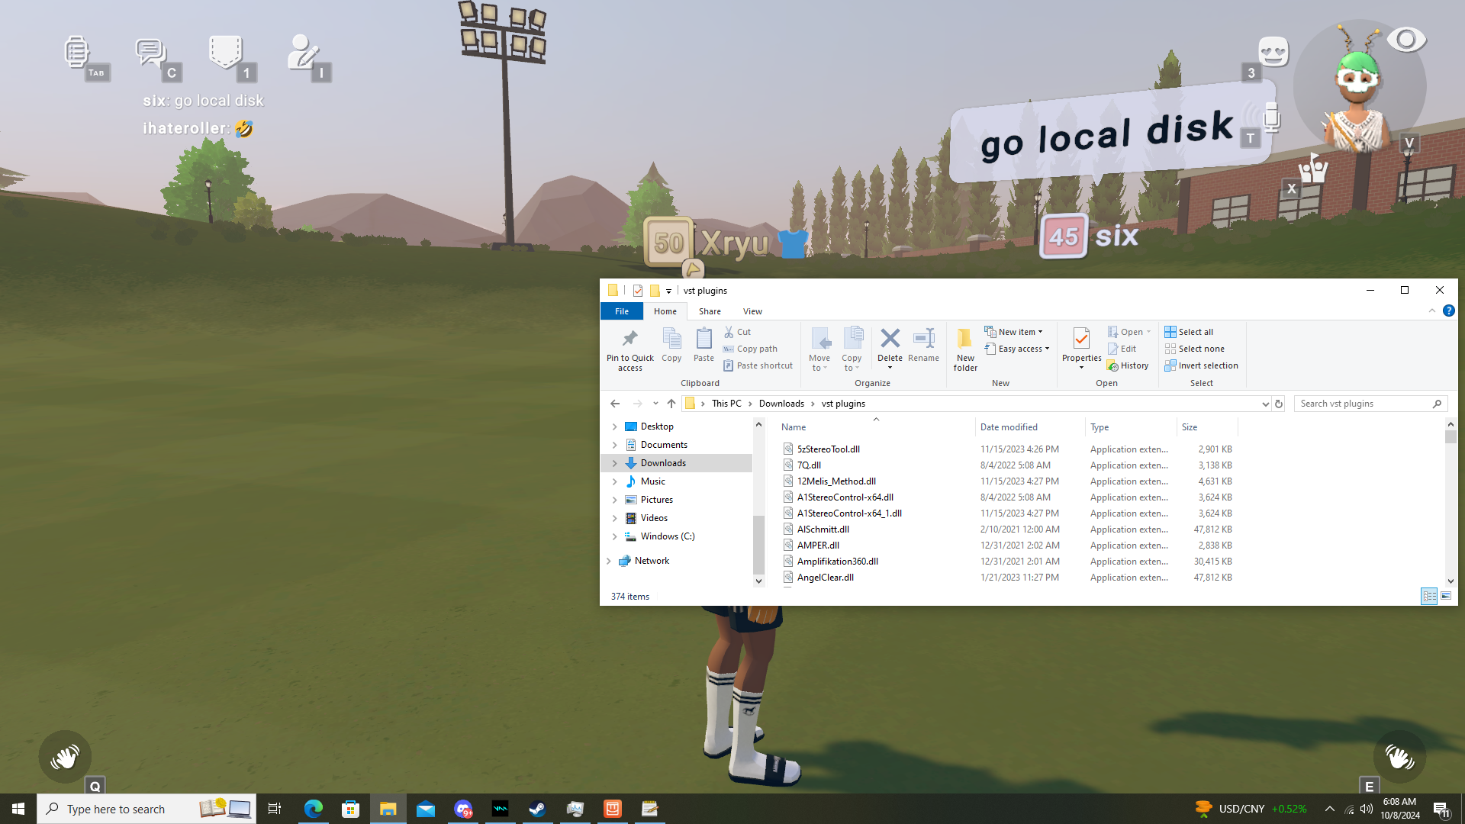Refresh the vst plugins folder view
Screen dimensions: 1465x824
click(x=1279, y=404)
